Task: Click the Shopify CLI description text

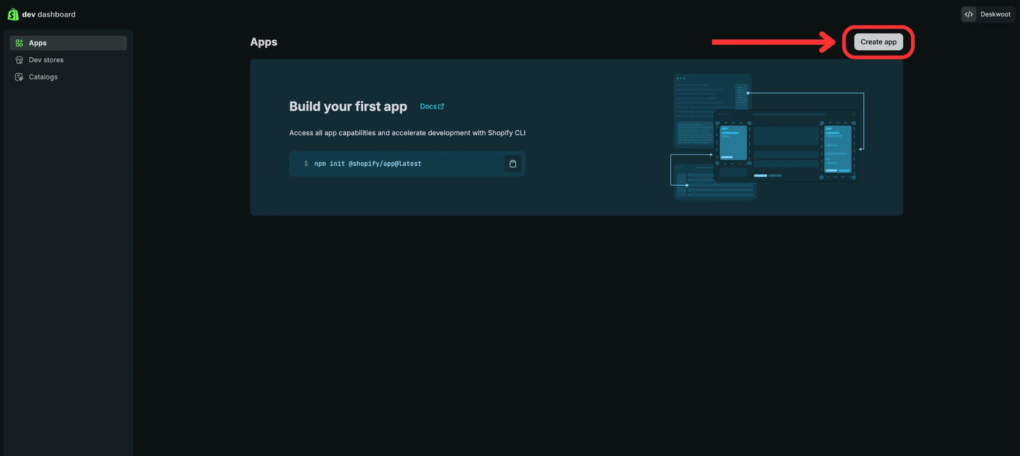Action: 407,133
